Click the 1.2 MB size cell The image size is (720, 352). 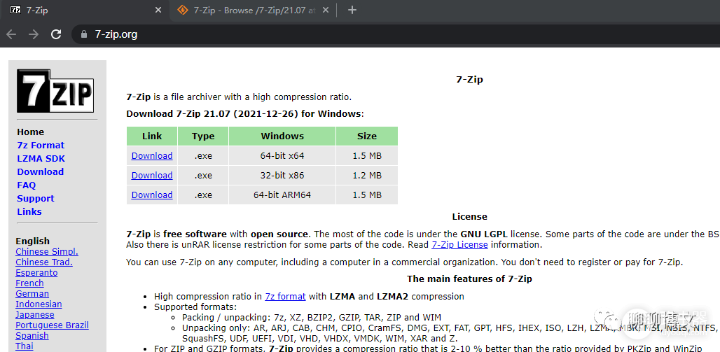tap(367, 176)
